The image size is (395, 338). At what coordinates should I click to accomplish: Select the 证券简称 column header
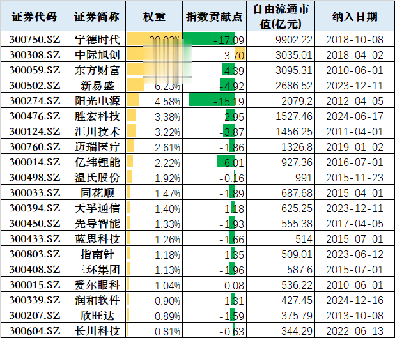[x=97, y=17]
